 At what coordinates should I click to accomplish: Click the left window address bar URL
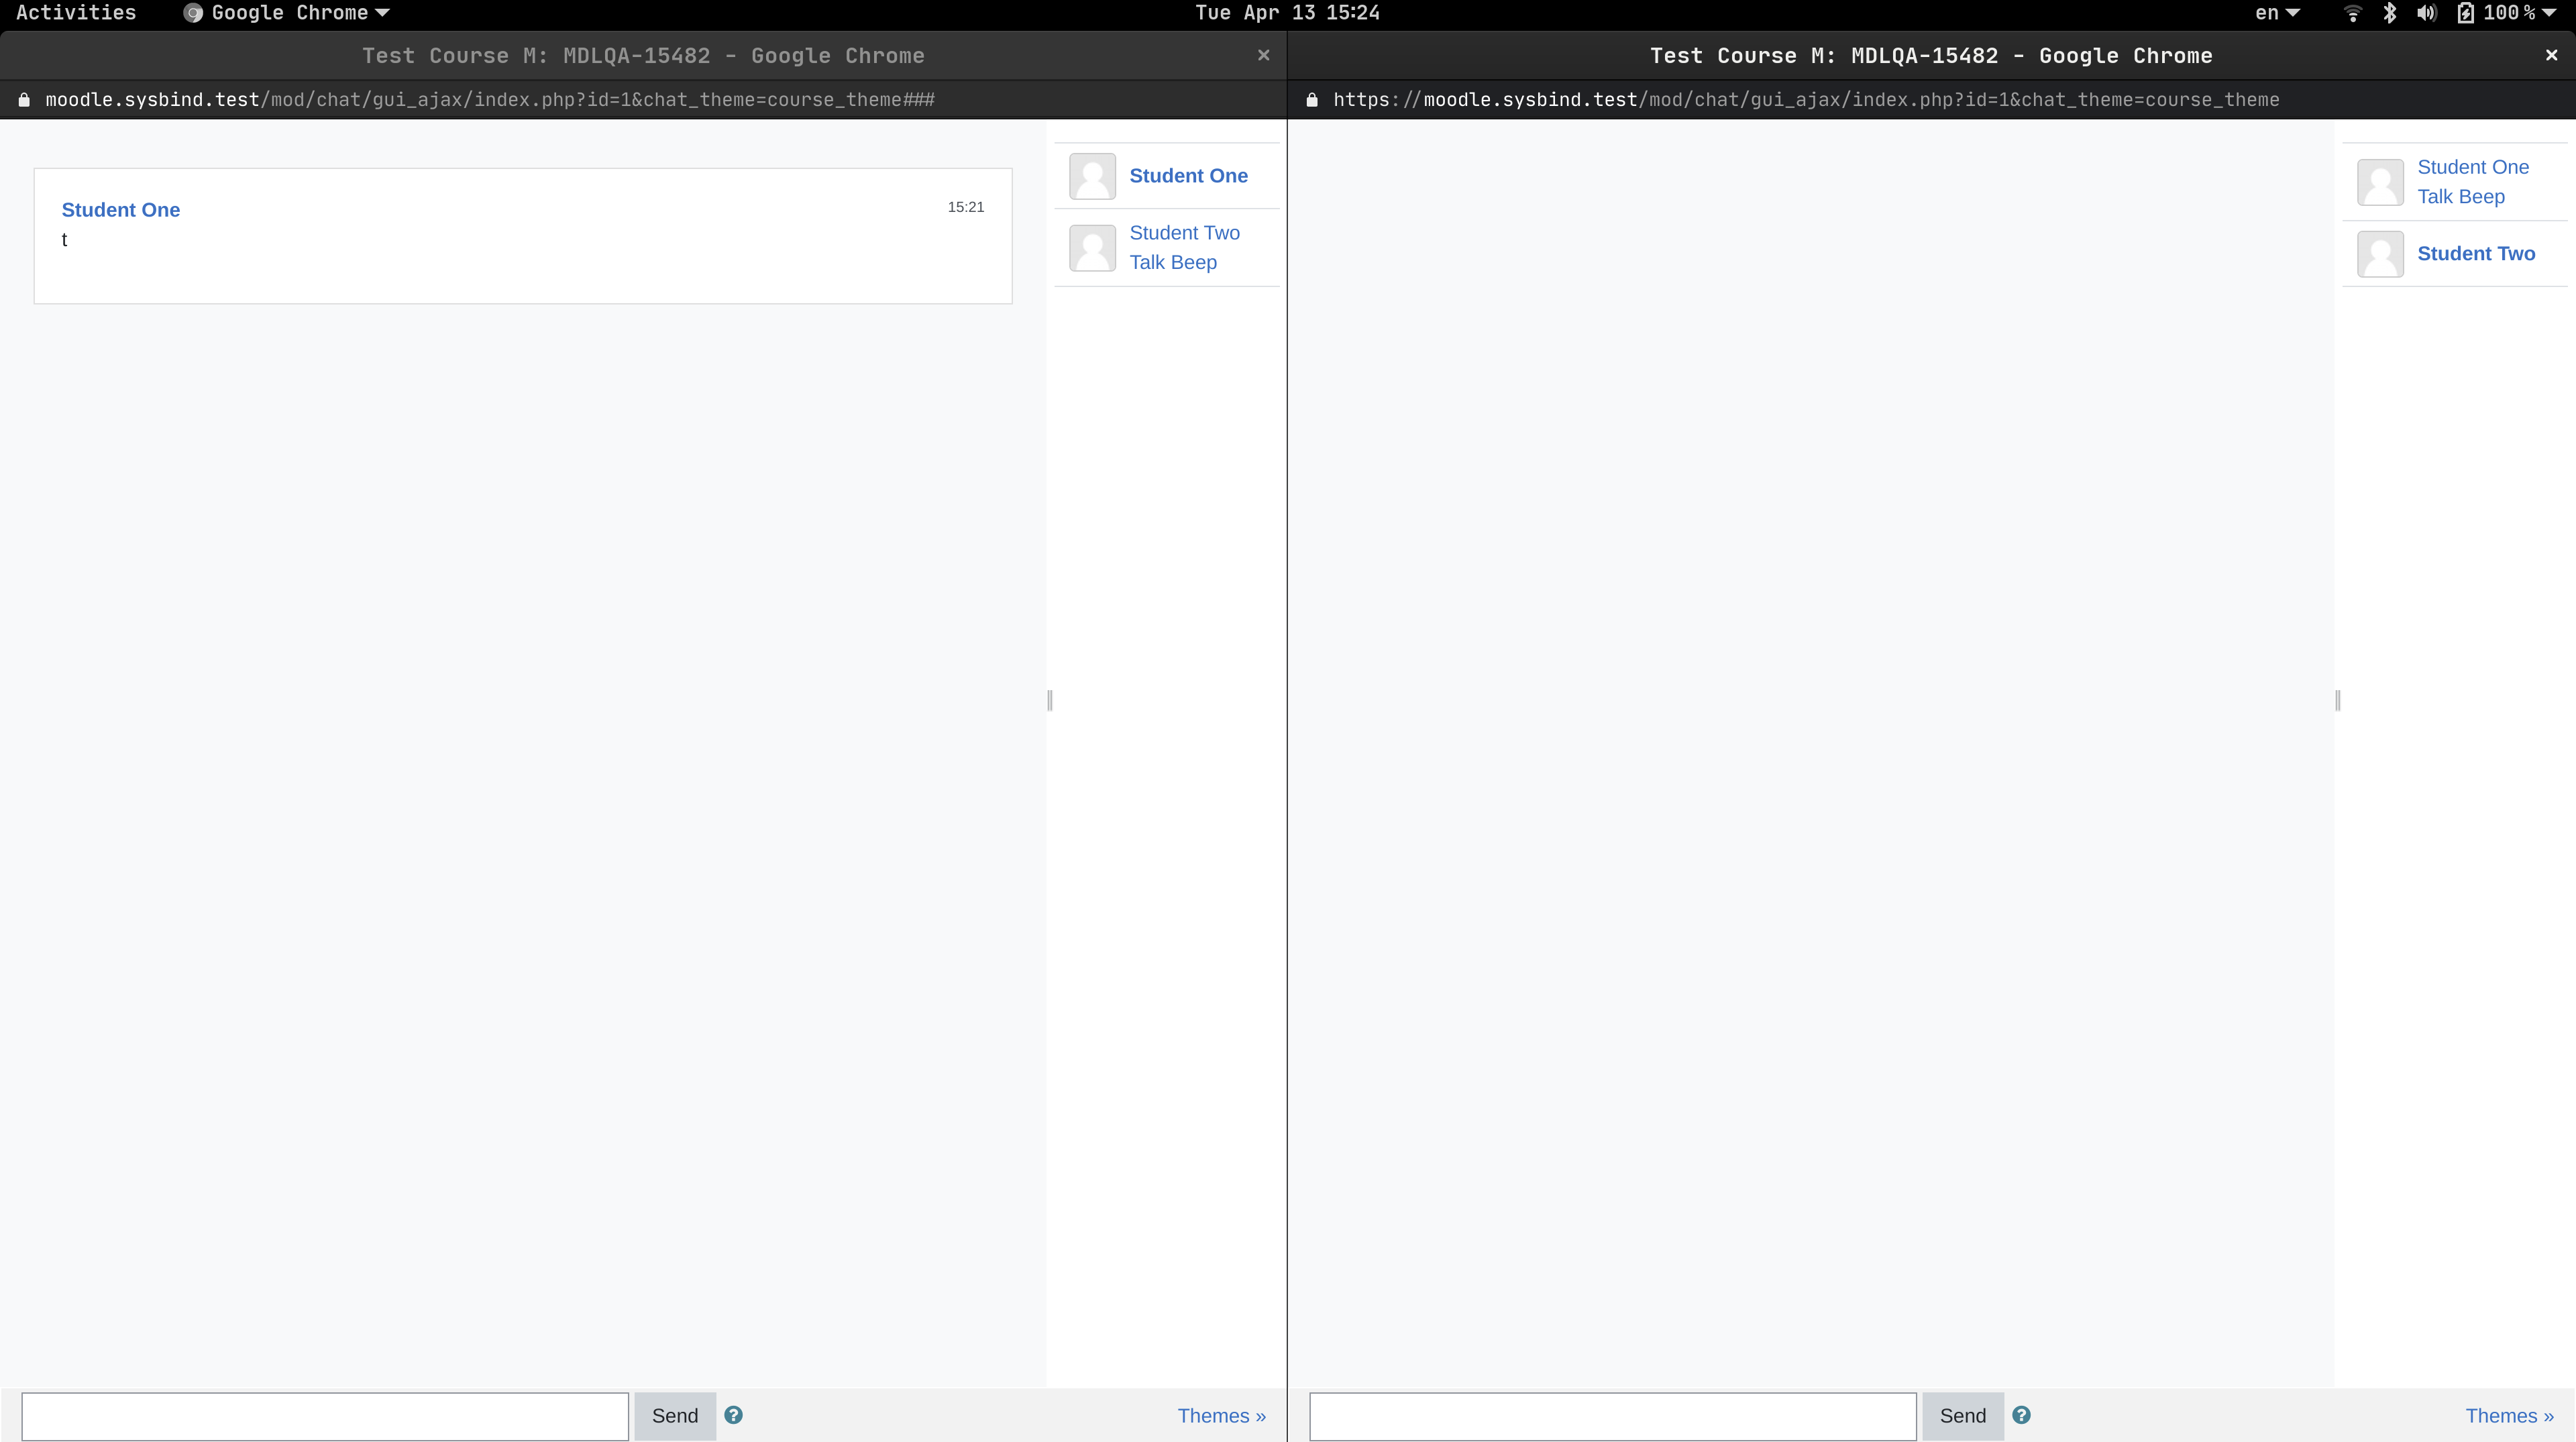490,100
